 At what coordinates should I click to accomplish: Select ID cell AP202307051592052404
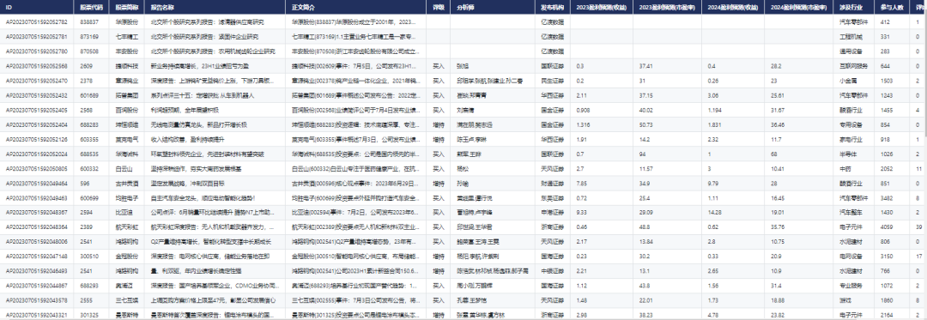[37, 125]
